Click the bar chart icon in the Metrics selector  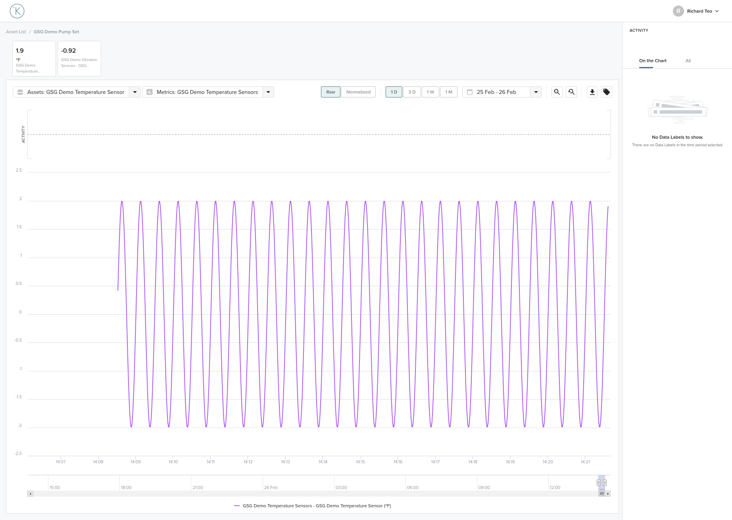150,92
